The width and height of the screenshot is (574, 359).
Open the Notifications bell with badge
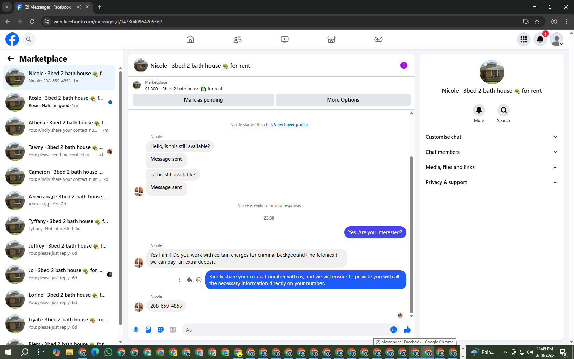point(540,39)
